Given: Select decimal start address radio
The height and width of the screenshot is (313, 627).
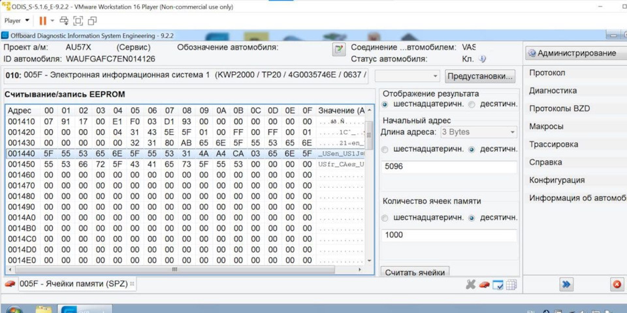Looking at the screenshot, I should pyautogui.click(x=472, y=149).
